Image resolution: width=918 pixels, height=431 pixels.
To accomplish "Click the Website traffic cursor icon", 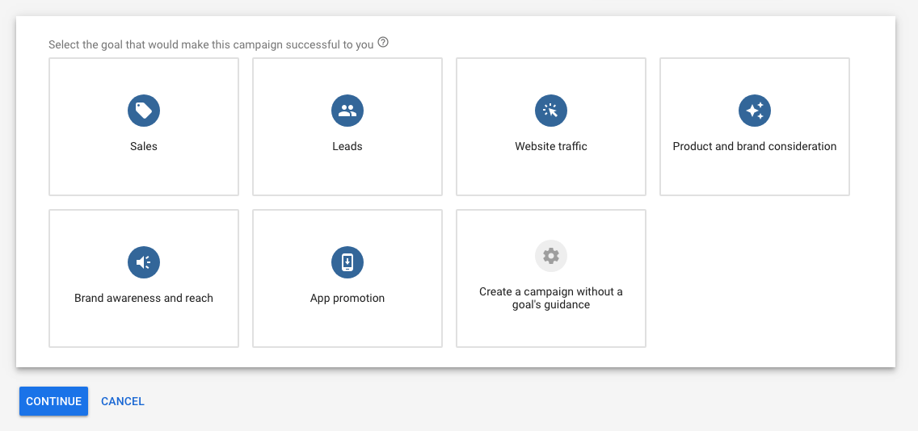I will 551,111.
